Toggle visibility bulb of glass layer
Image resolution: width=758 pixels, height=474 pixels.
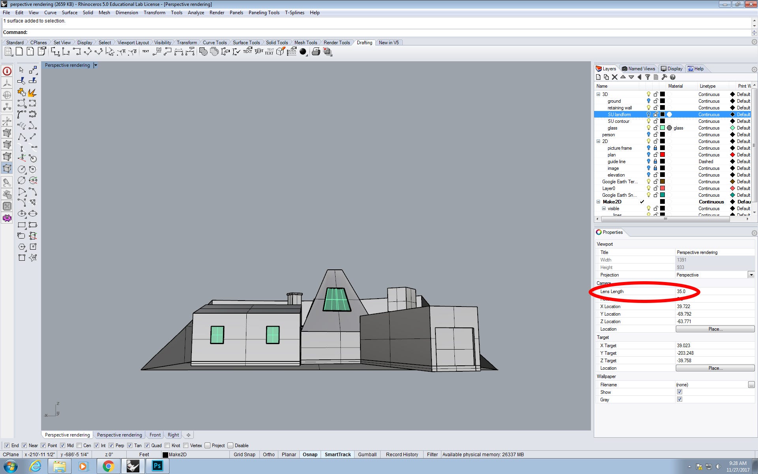coord(648,128)
